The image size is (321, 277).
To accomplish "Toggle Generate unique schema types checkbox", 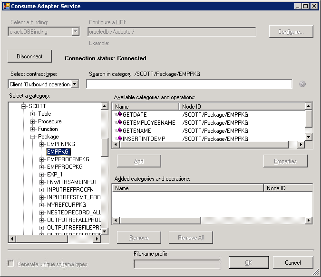I will (x=10, y=263).
